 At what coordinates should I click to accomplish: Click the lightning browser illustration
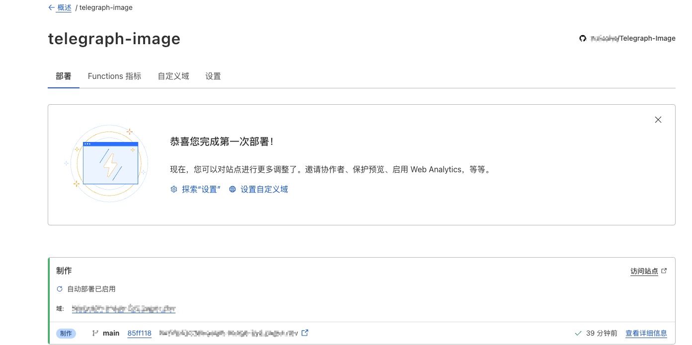[107, 163]
